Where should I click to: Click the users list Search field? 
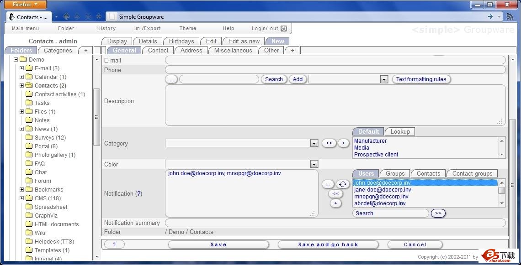coord(390,213)
